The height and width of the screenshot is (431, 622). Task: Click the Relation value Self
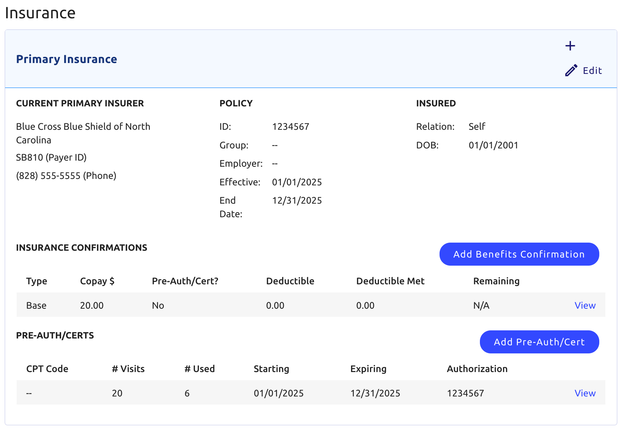[477, 127]
